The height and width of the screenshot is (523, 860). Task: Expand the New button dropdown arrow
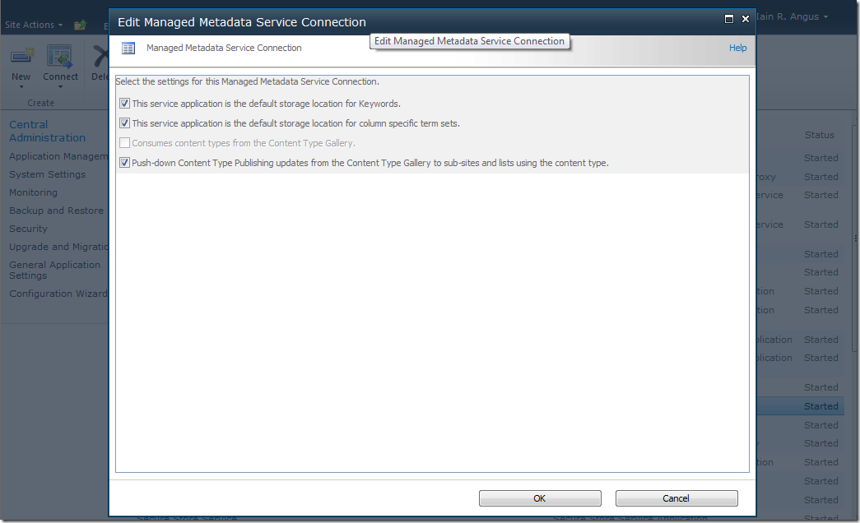pyautogui.click(x=21, y=86)
